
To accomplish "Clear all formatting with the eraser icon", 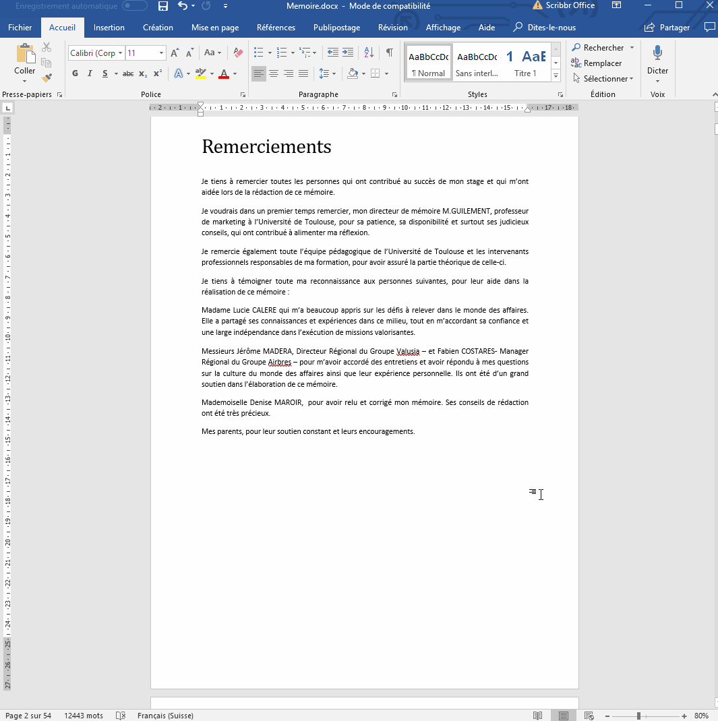I will pyautogui.click(x=238, y=53).
